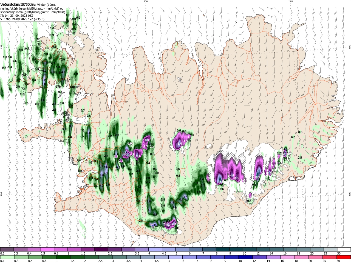This screenshot has height=263, width=351.
Task: Click white top-row swatch after 30
Action: (x=344, y=250)
